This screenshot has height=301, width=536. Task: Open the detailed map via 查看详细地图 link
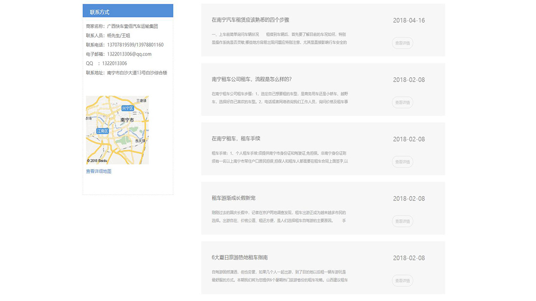(98, 171)
